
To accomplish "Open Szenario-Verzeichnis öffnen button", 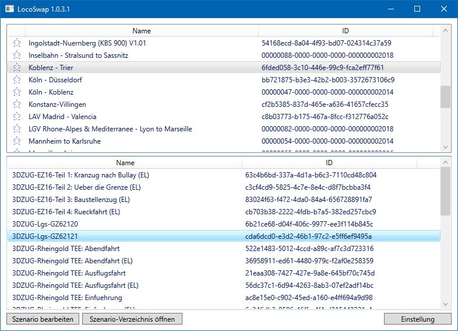I will [x=132, y=319].
